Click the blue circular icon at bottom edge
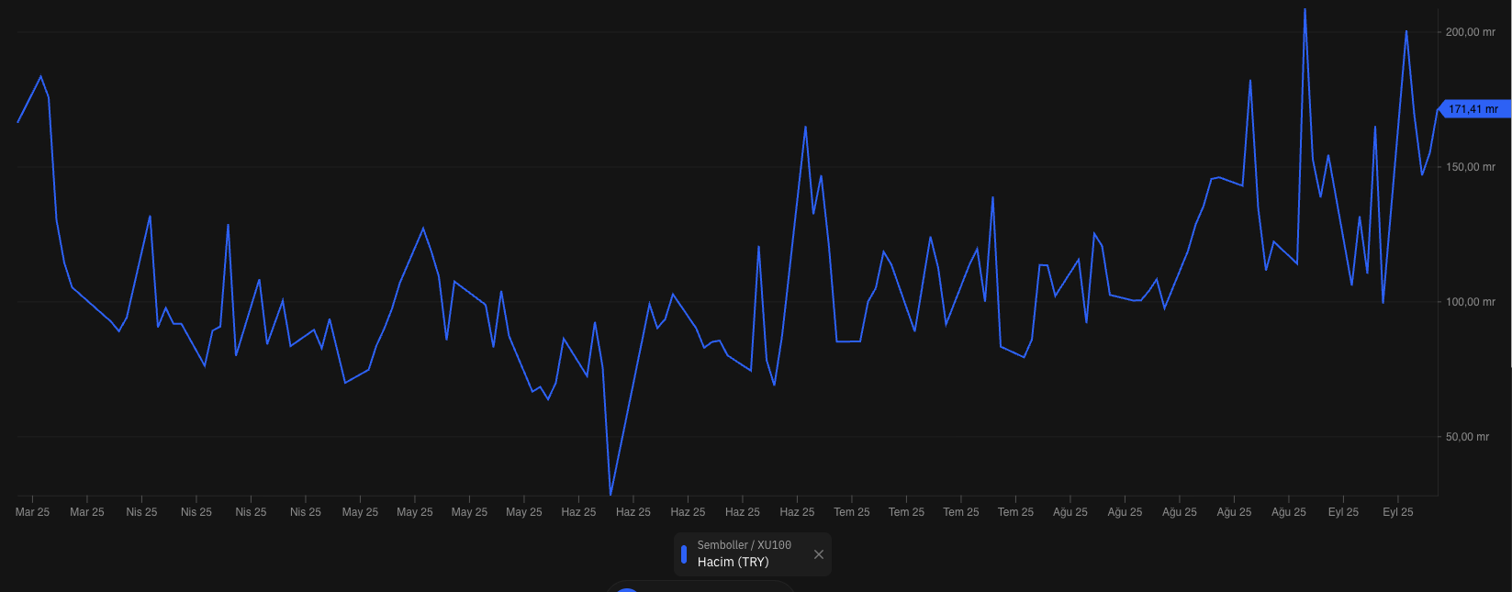This screenshot has width=1512, height=592. pyautogui.click(x=627, y=590)
